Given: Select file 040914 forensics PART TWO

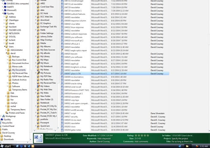Looking at the screenshot, I should (77, 90).
